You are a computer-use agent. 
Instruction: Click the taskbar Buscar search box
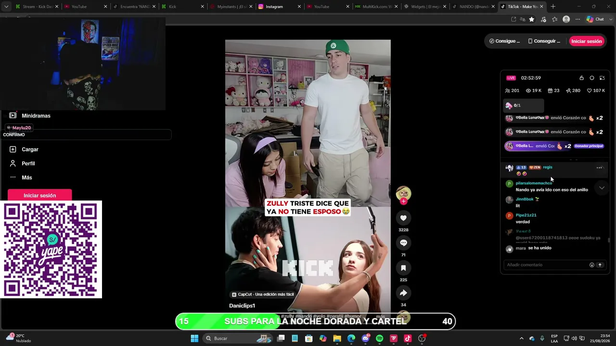(x=238, y=338)
